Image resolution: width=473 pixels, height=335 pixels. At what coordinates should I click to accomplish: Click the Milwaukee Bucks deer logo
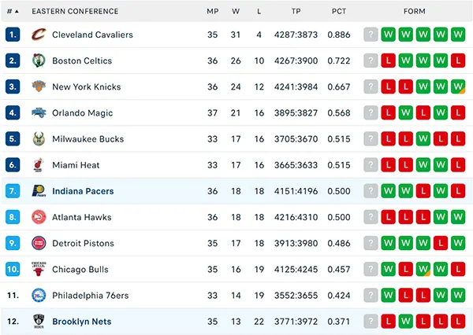pos(39,138)
